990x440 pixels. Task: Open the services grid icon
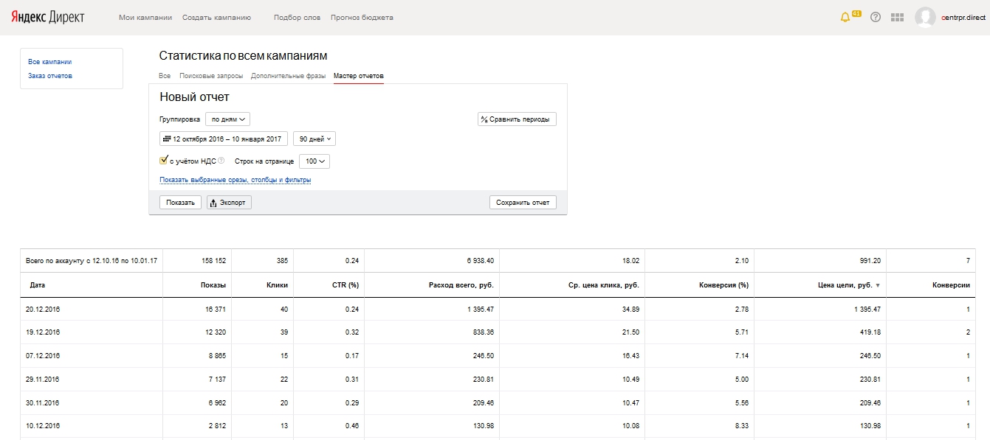point(898,17)
